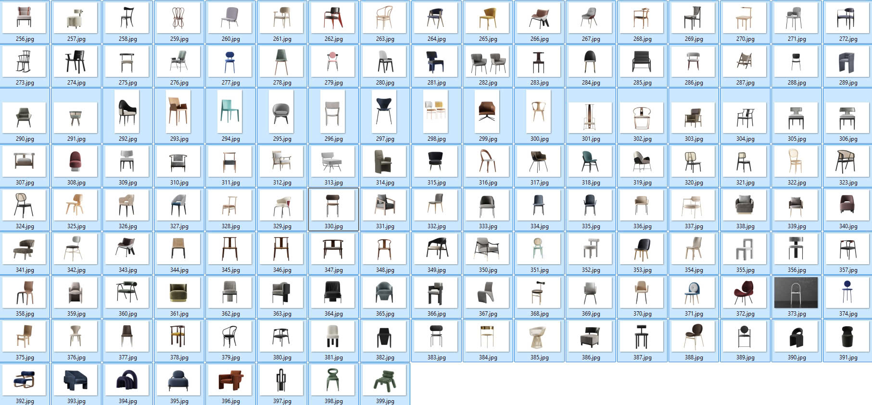The image size is (872, 405).
Task: Select the mint green chair 351.jpg
Action: [539, 248]
